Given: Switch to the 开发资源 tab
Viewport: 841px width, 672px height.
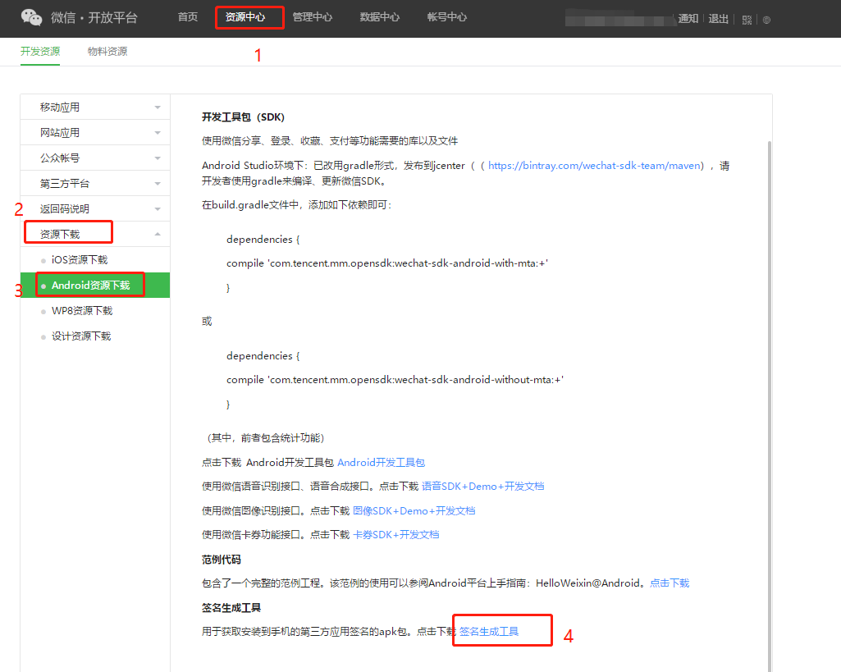Looking at the screenshot, I should (40, 52).
